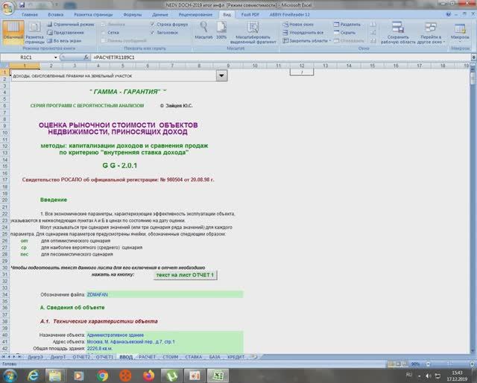Select column header 12
Screen dimensions: 477x383
(302, 66)
